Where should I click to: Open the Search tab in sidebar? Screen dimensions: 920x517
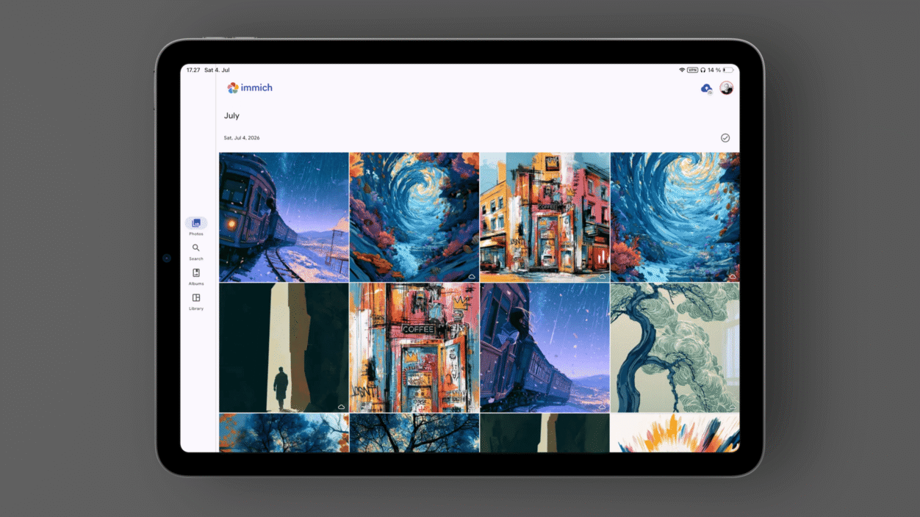coord(195,252)
